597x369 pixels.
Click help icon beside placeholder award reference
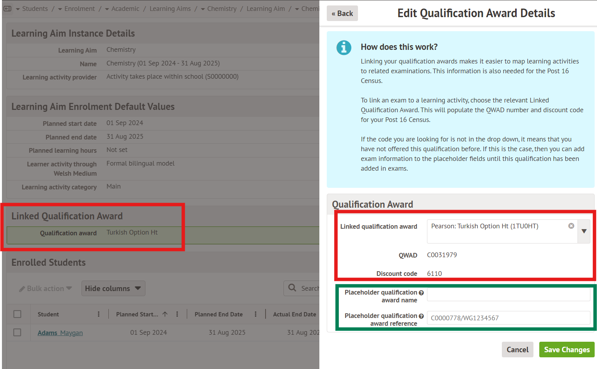(421, 316)
